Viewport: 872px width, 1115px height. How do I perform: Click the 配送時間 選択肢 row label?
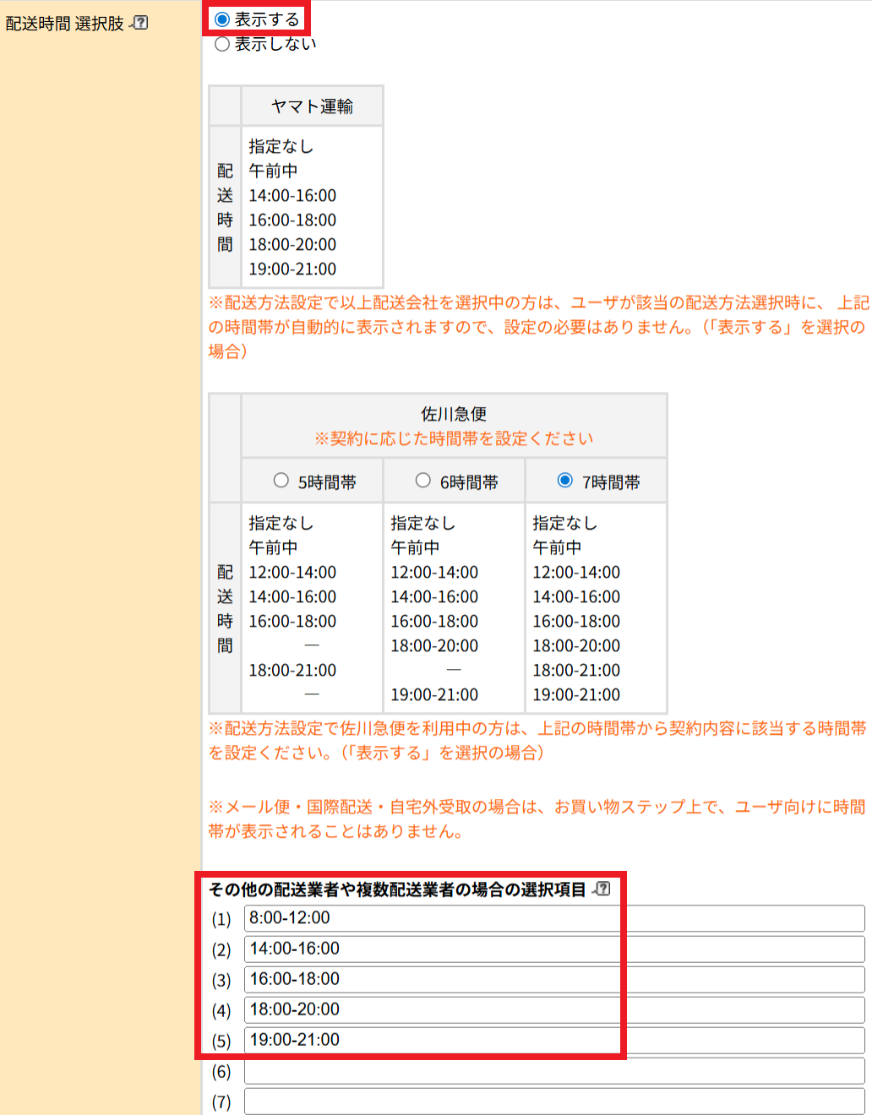pyautogui.click(x=65, y=24)
